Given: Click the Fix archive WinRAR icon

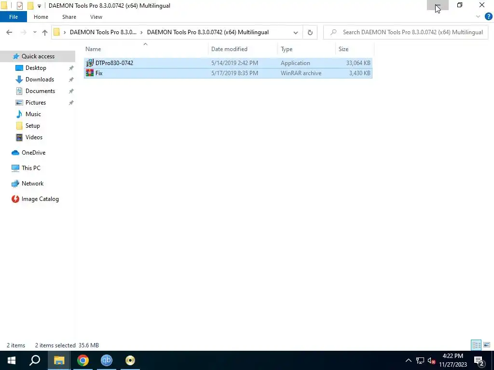Looking at the screenshot, I should coord(90,73).
